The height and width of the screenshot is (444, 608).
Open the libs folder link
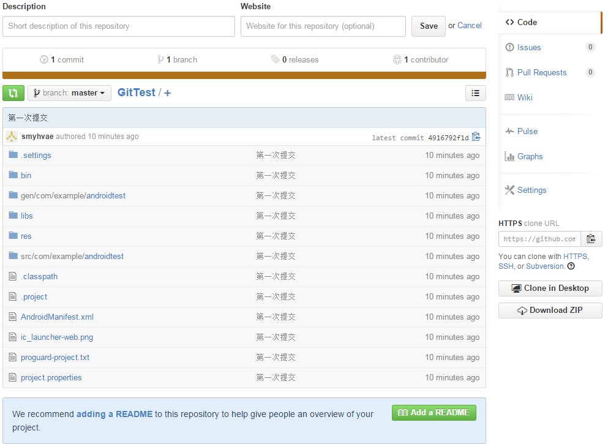click(x=27, y=216)
